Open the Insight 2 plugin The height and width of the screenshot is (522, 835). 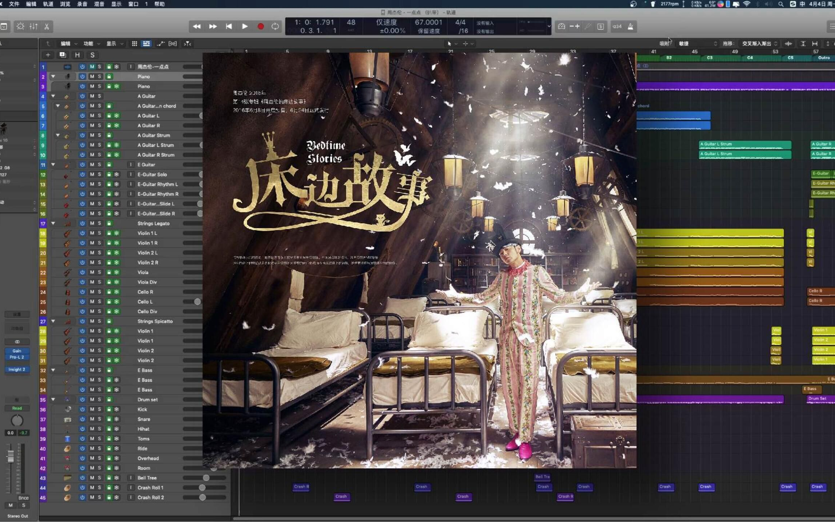point(17,369)
